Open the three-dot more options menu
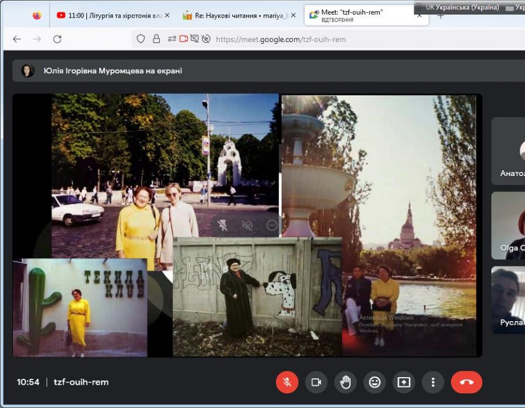Screen dimensions: 525x408 (x=433, y=382)
